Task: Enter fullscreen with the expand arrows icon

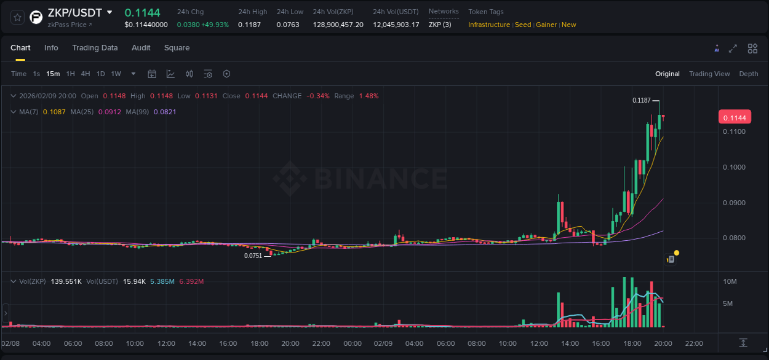Action: [x=733, y=48]
